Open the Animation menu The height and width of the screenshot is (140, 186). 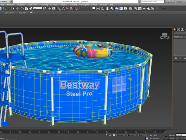tap(21, 5)
